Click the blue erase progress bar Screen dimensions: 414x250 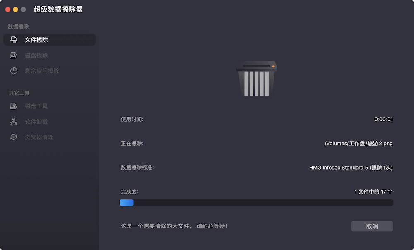pyautogui.click(x=127, y=202)
